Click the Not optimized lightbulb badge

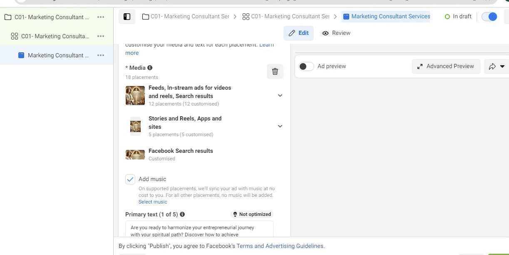[252, 214]
